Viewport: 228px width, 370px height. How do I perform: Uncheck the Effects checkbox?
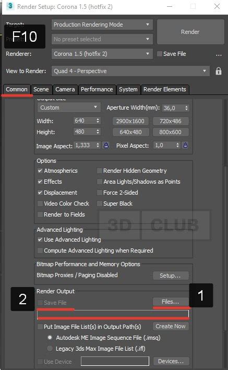click(40, 182)
